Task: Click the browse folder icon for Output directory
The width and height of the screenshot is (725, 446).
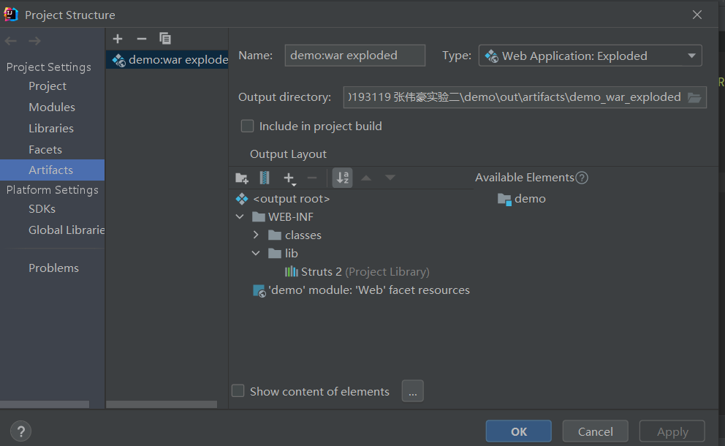Action: (694, 97)
